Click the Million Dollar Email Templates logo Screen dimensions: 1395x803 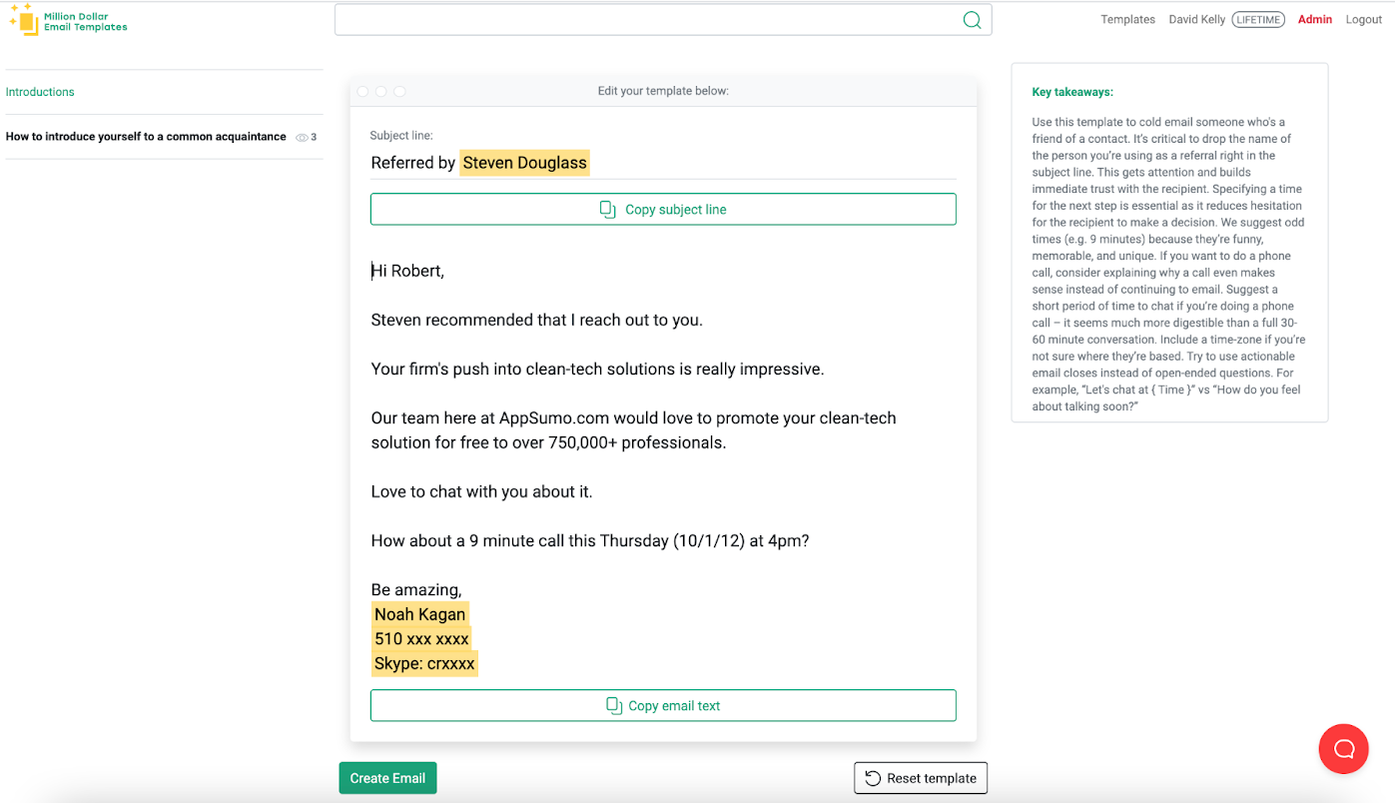click(68, 21)
